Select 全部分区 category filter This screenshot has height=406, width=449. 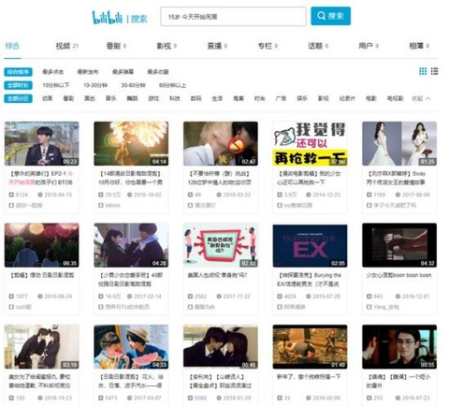pyautogui.click(x=18, y=98)
